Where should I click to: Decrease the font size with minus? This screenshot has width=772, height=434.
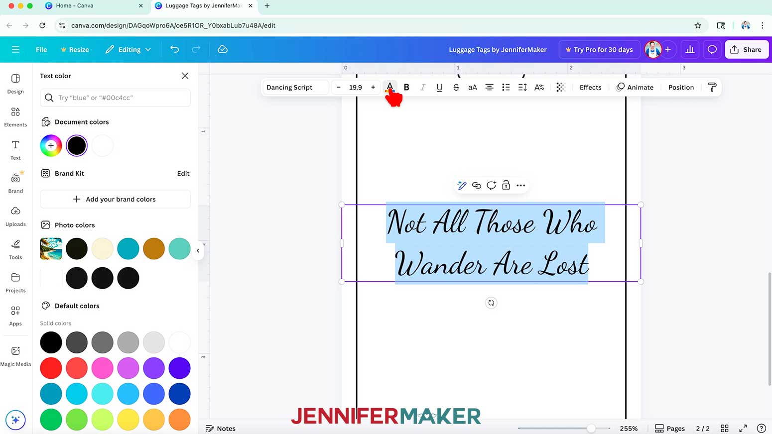click(x=339, y=87)
